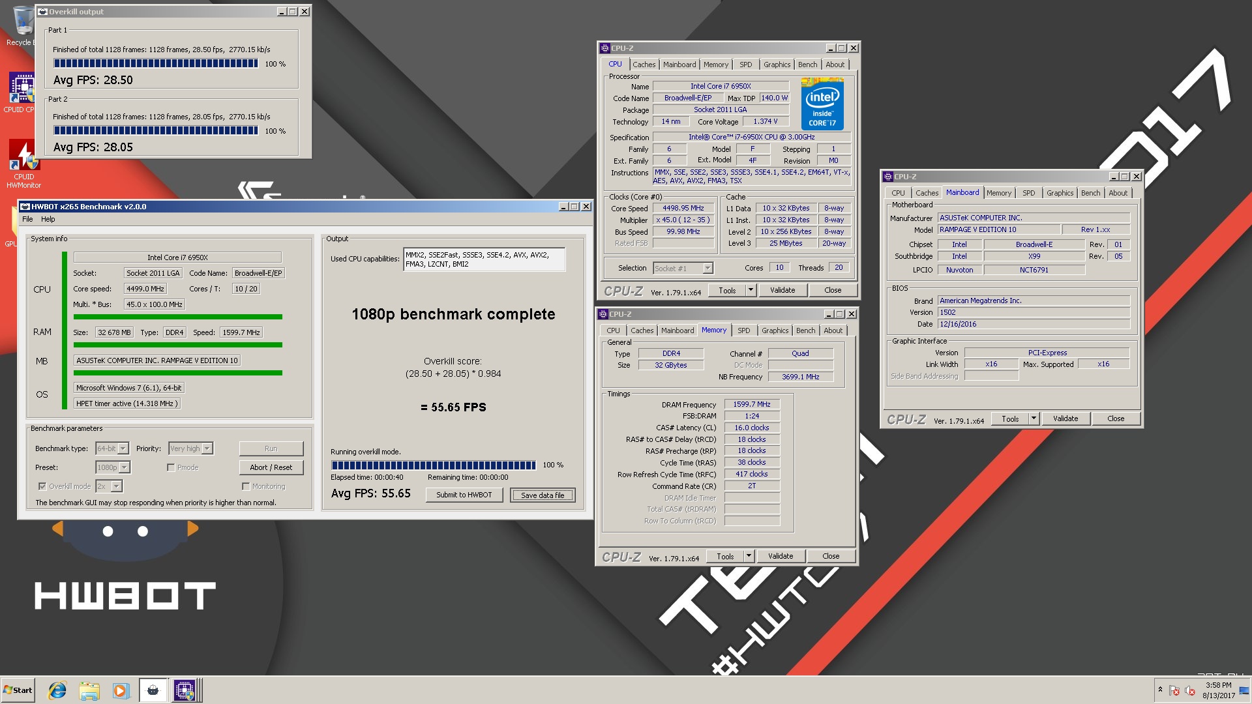This screenshot has height=704, width=1252.
Task: Click the Used CPU capabilities text box
Action: tap(484, 259)
